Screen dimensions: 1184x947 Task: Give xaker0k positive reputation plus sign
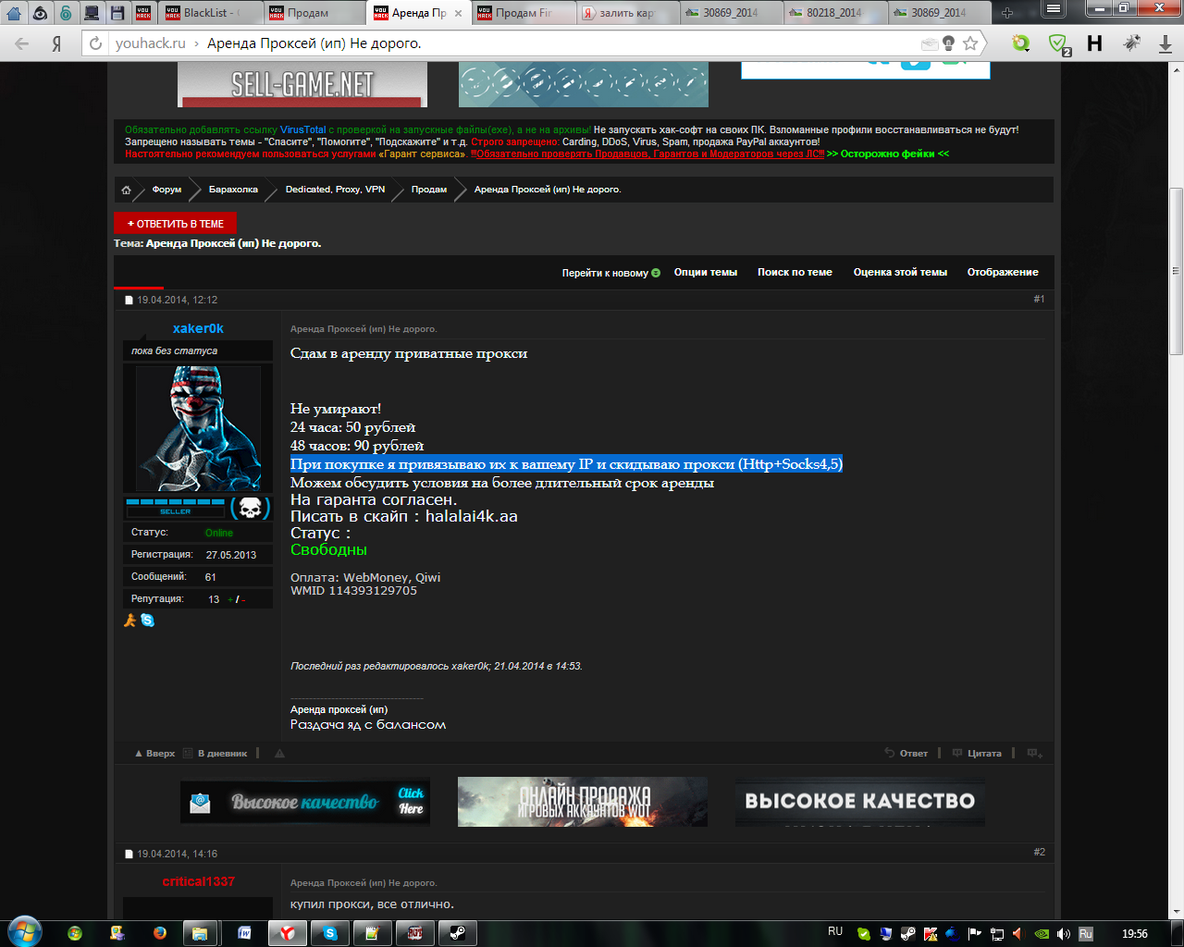coord(230,599)
